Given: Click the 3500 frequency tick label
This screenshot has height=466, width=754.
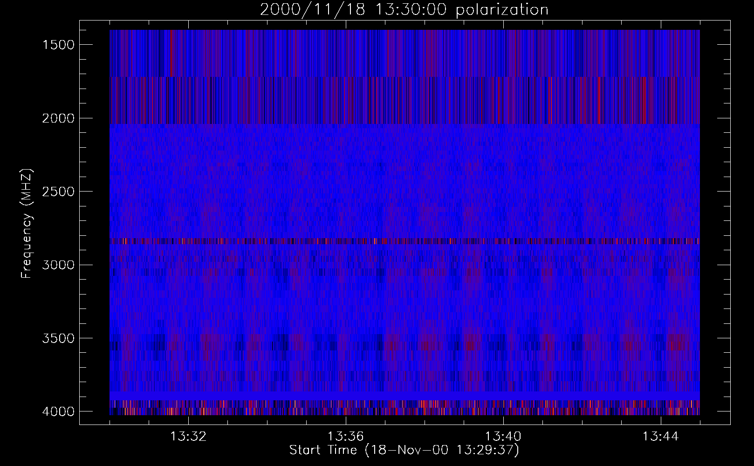Looking at the screenshot, I should coord(58,338).
